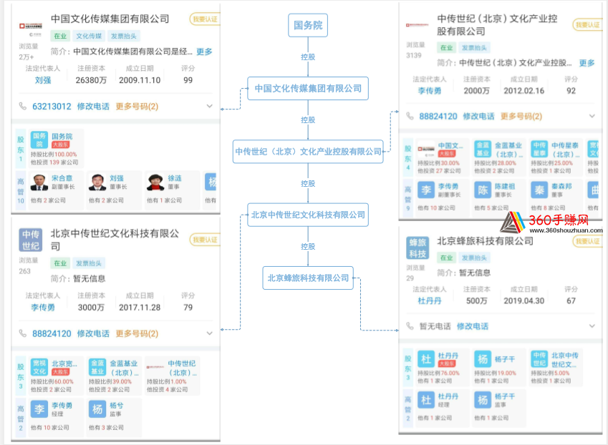Select the 中国文化传媒集团有限公司 chart node
The height and width of the screenshot is (445, 608).
(308, 89)
